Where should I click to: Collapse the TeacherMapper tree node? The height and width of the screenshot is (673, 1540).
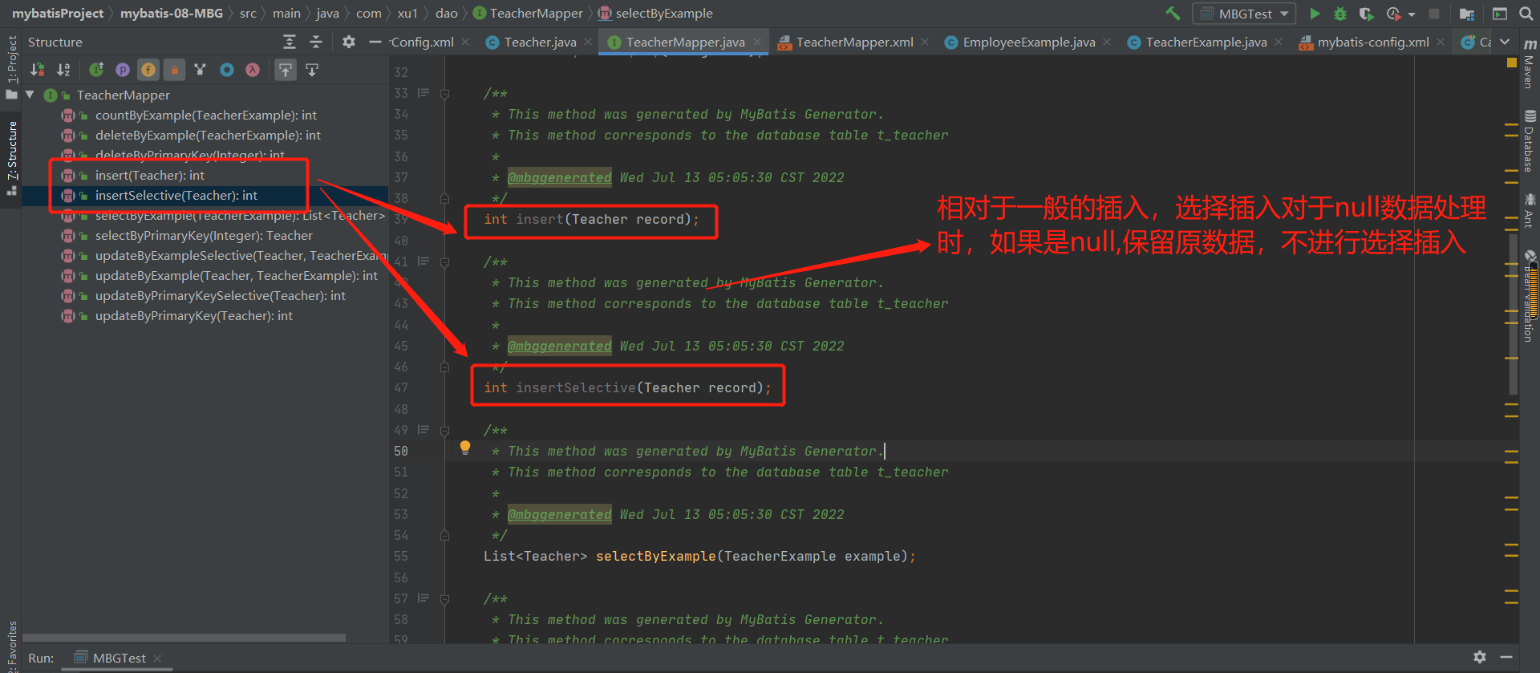pyautogui.click(x=30, y=95)
